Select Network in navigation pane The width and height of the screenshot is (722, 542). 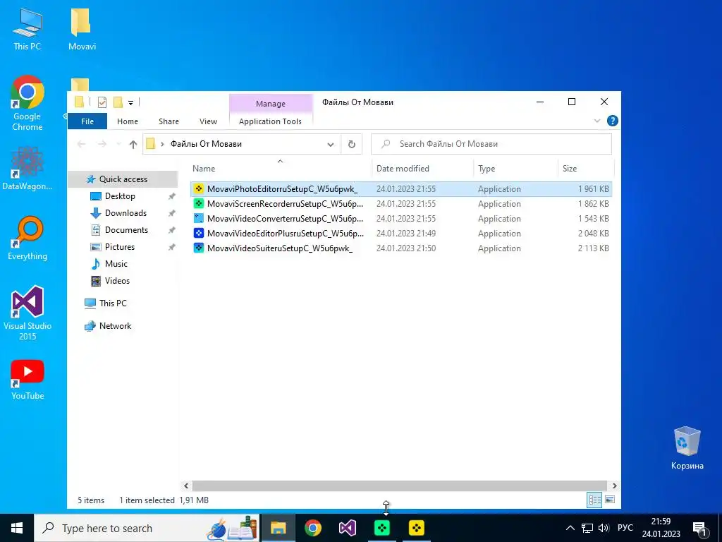115,326
